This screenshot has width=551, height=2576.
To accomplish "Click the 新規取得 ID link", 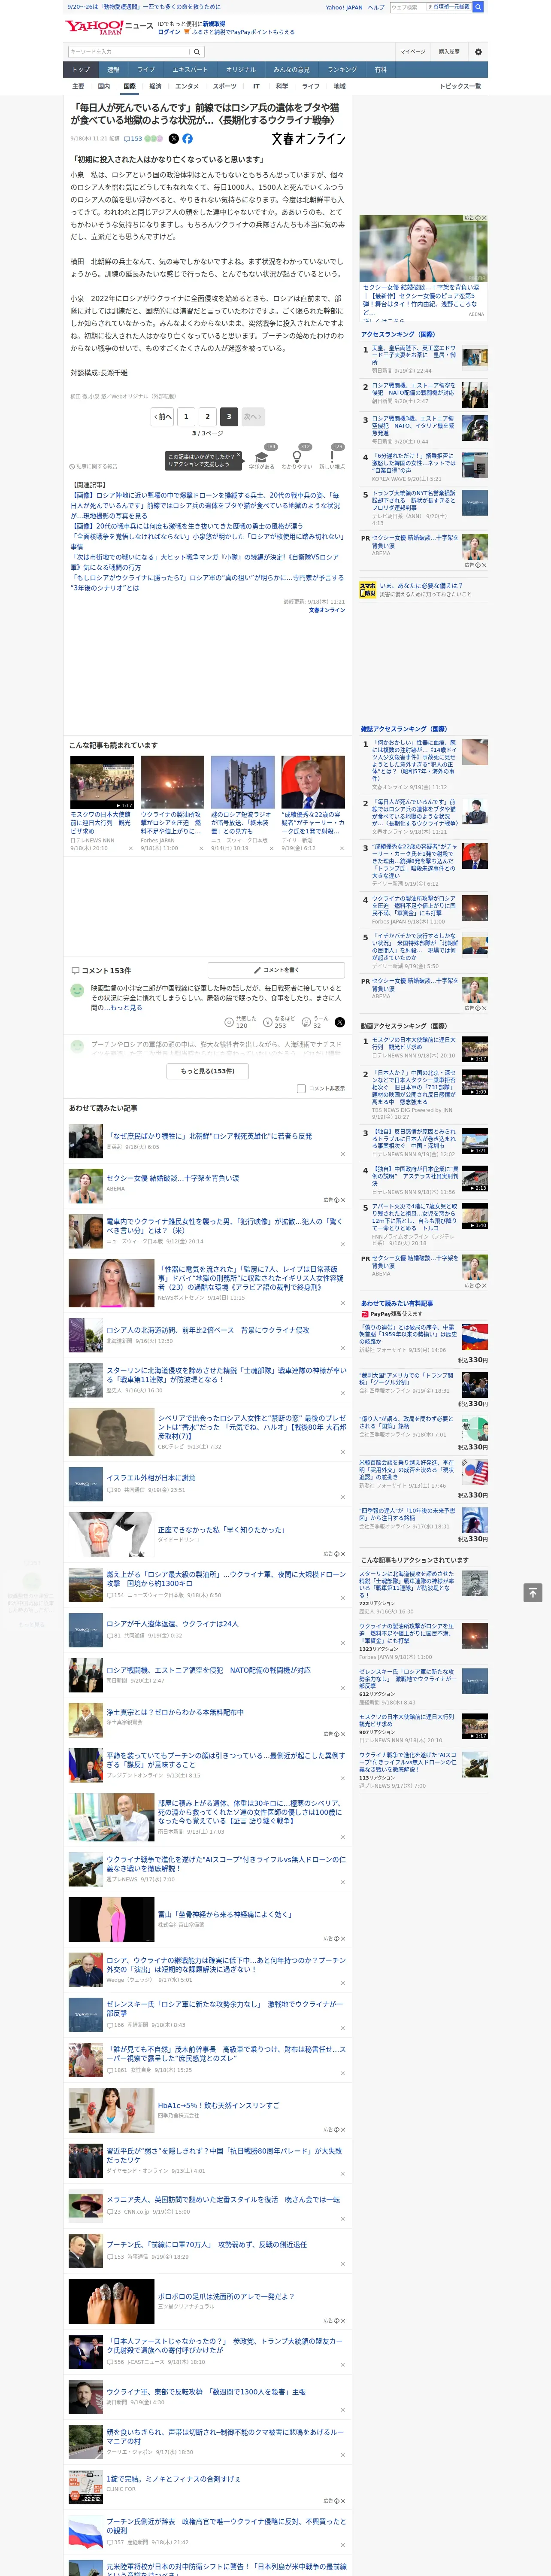I will pos(214,23).
